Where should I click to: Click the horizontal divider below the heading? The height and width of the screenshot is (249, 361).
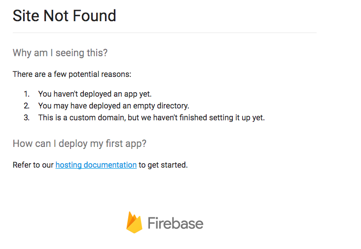(x=164, y=33)
